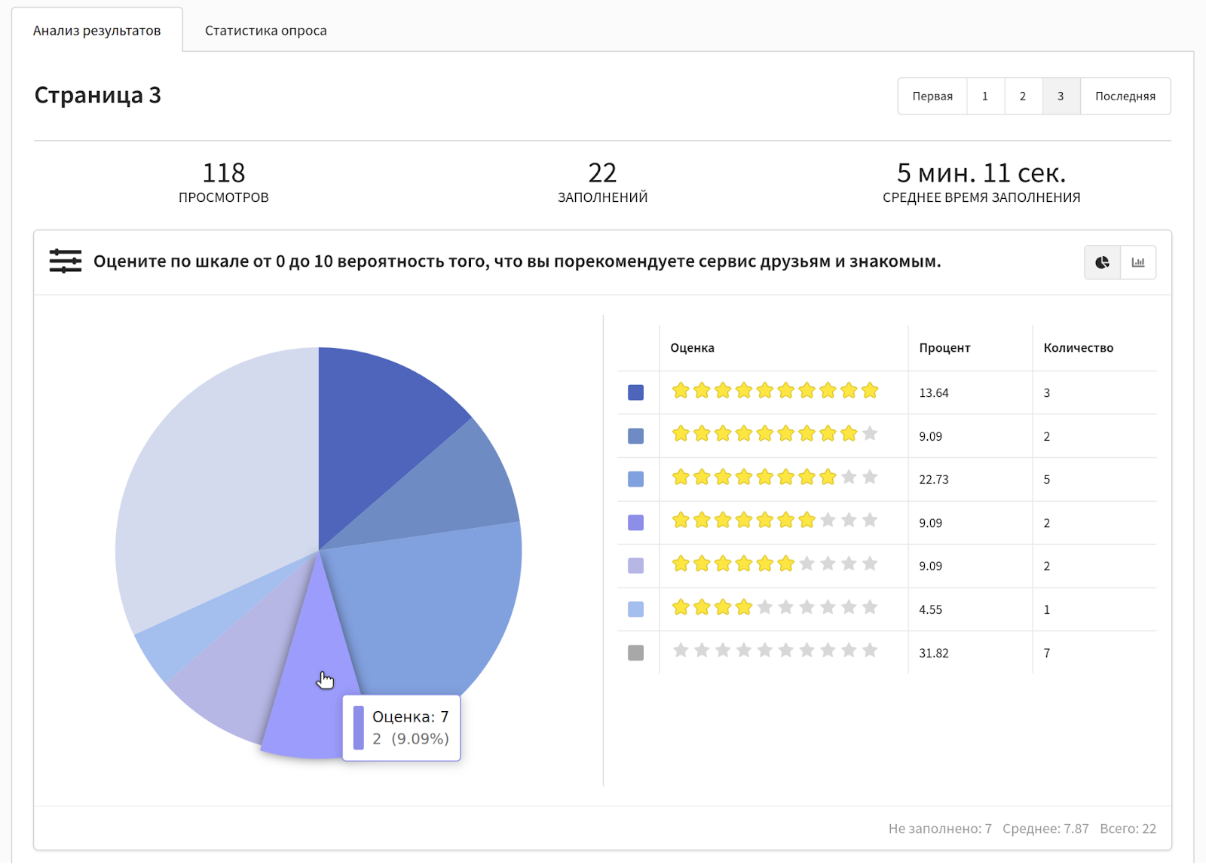Click lavender swatch for 6-star rating

tap(635, 566)
